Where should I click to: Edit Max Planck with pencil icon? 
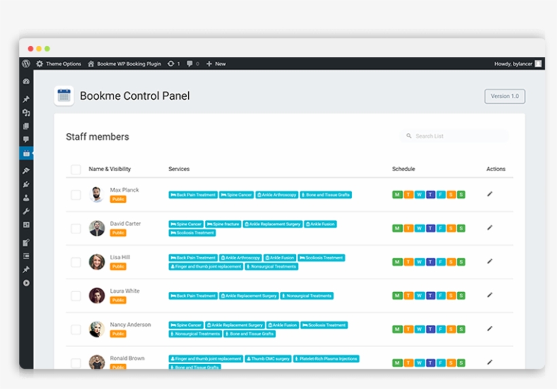click(x=490, y=194)
